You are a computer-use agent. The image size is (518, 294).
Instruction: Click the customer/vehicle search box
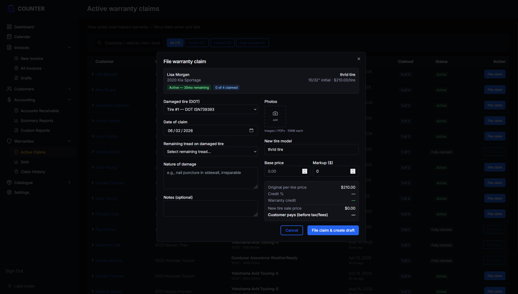(129, 43)
